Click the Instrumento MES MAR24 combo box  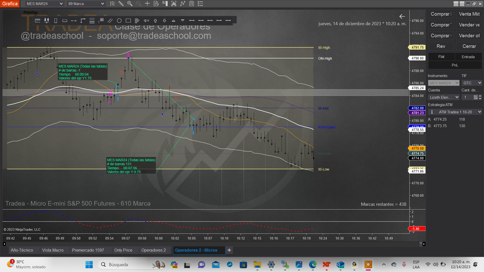point(444,83)
